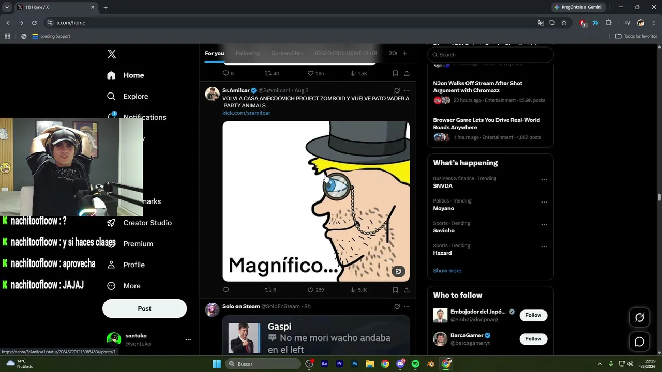The width and height of the screenshot is (662, 372).
Task: Click the install app icon in address bar
Action: point(552,23)
